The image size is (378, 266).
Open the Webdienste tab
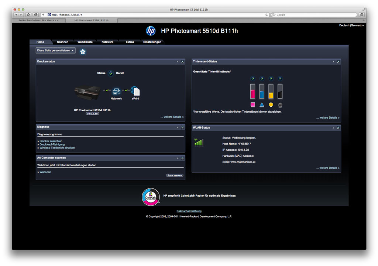pyautogui.click(x=85, y=42)
